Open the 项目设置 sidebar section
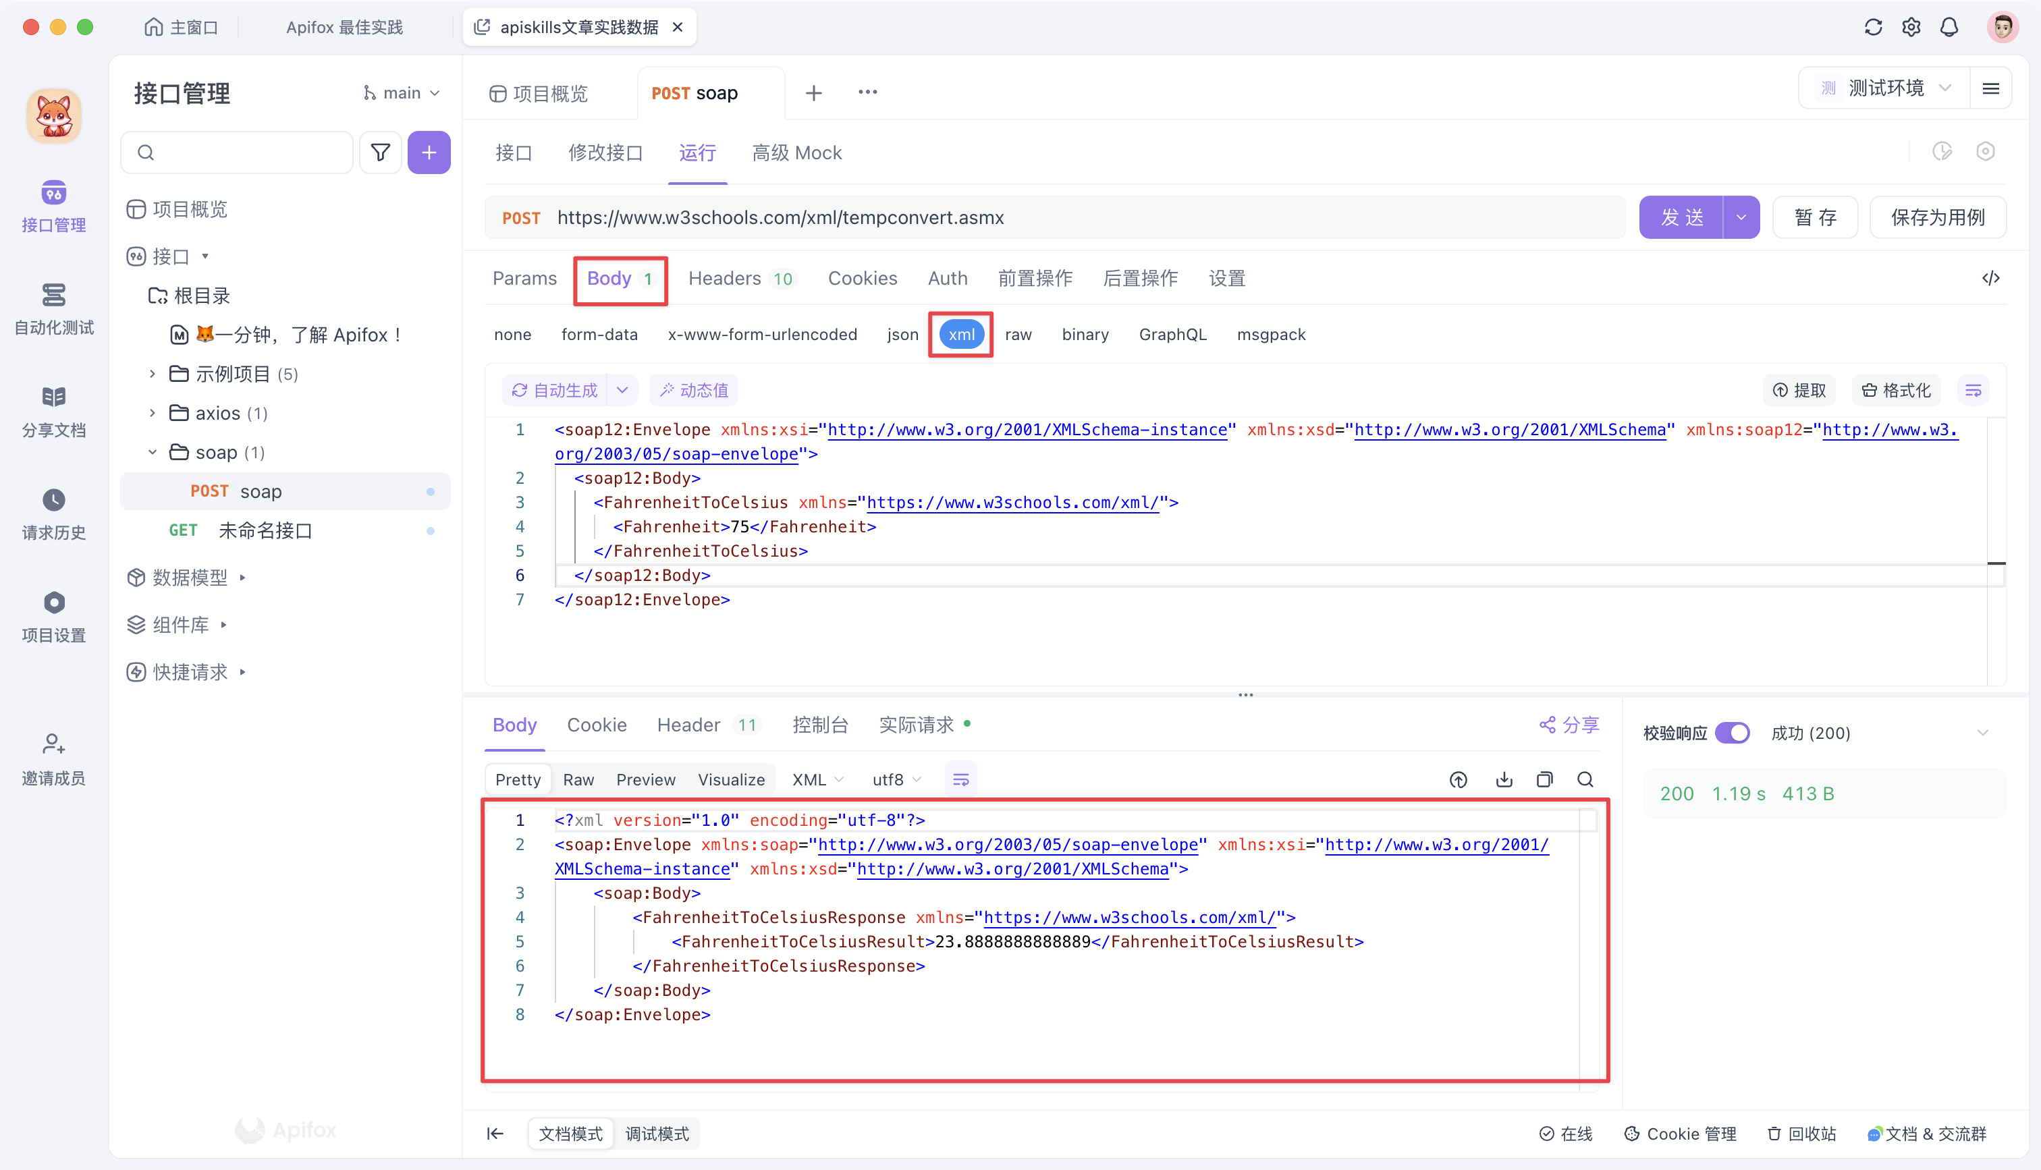2041x1170 pixels. 54,617
